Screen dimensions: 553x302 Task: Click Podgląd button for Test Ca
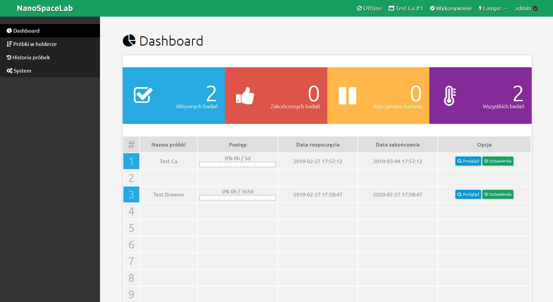468,161
